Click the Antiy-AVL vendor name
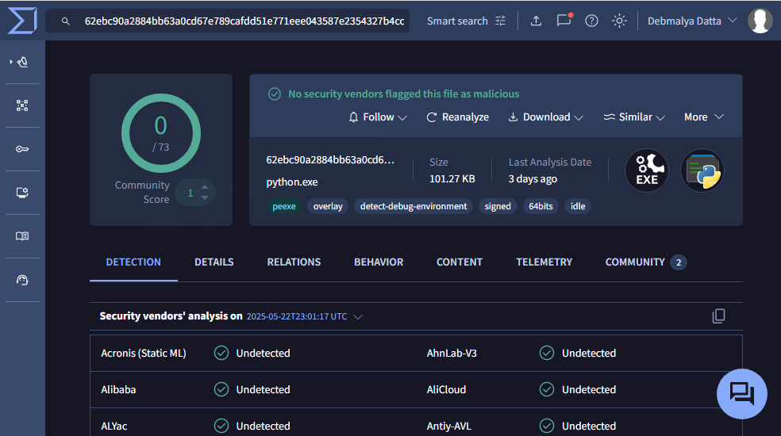 (x=448, y=426)
